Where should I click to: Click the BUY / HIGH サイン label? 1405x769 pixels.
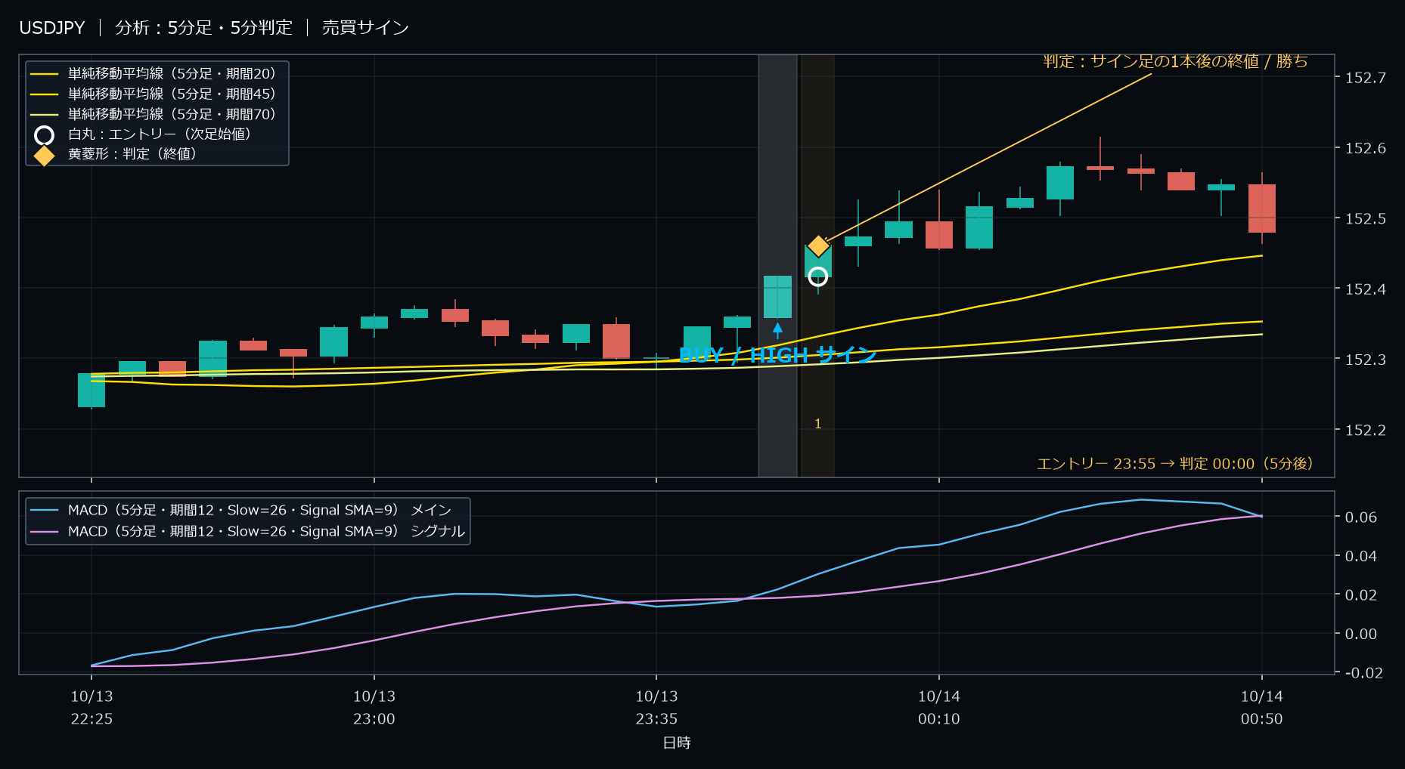778,355
